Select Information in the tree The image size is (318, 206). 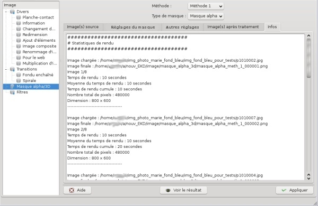[x=34, y=23]
